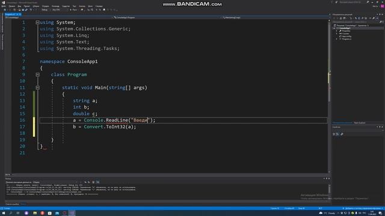Click Back arrow in Solution Explorer toolbar
The width and height of the screenshot is (385, 216).
(334, 18)
